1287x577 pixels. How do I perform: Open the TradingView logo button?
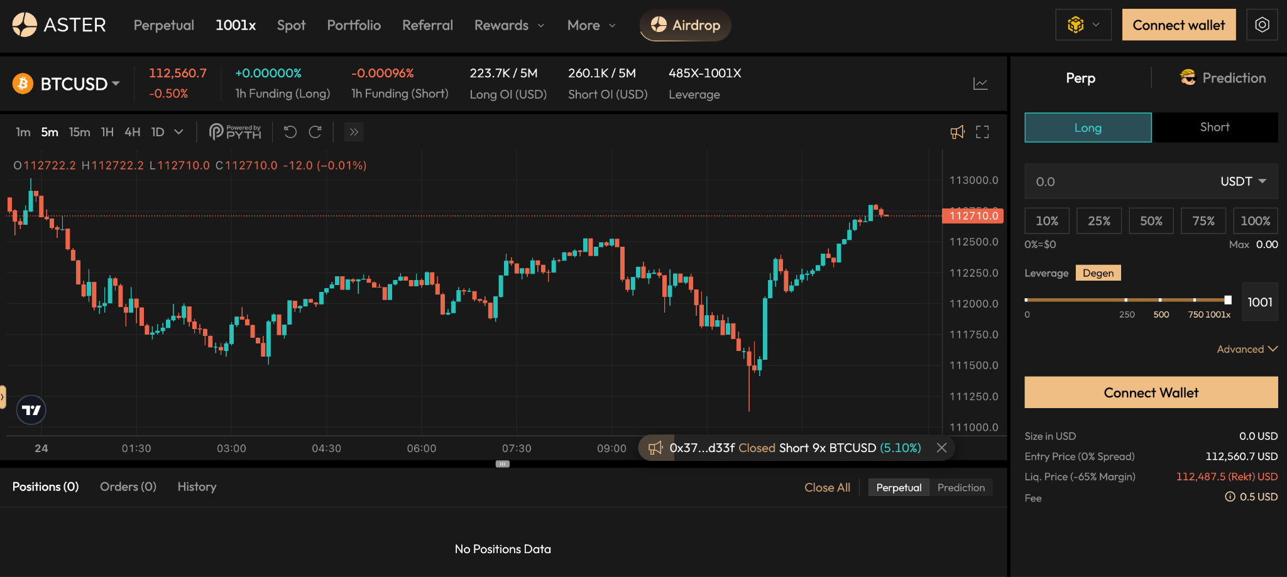click(31, 410)
